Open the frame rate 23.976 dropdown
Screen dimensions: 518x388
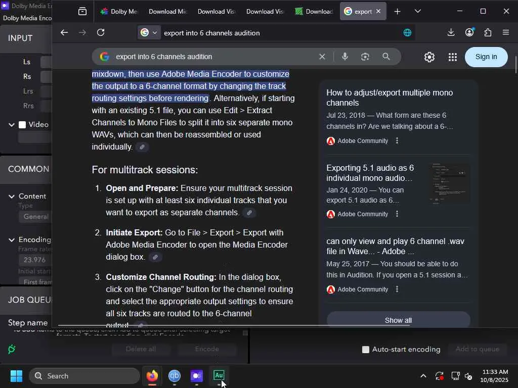pos(35,260)
